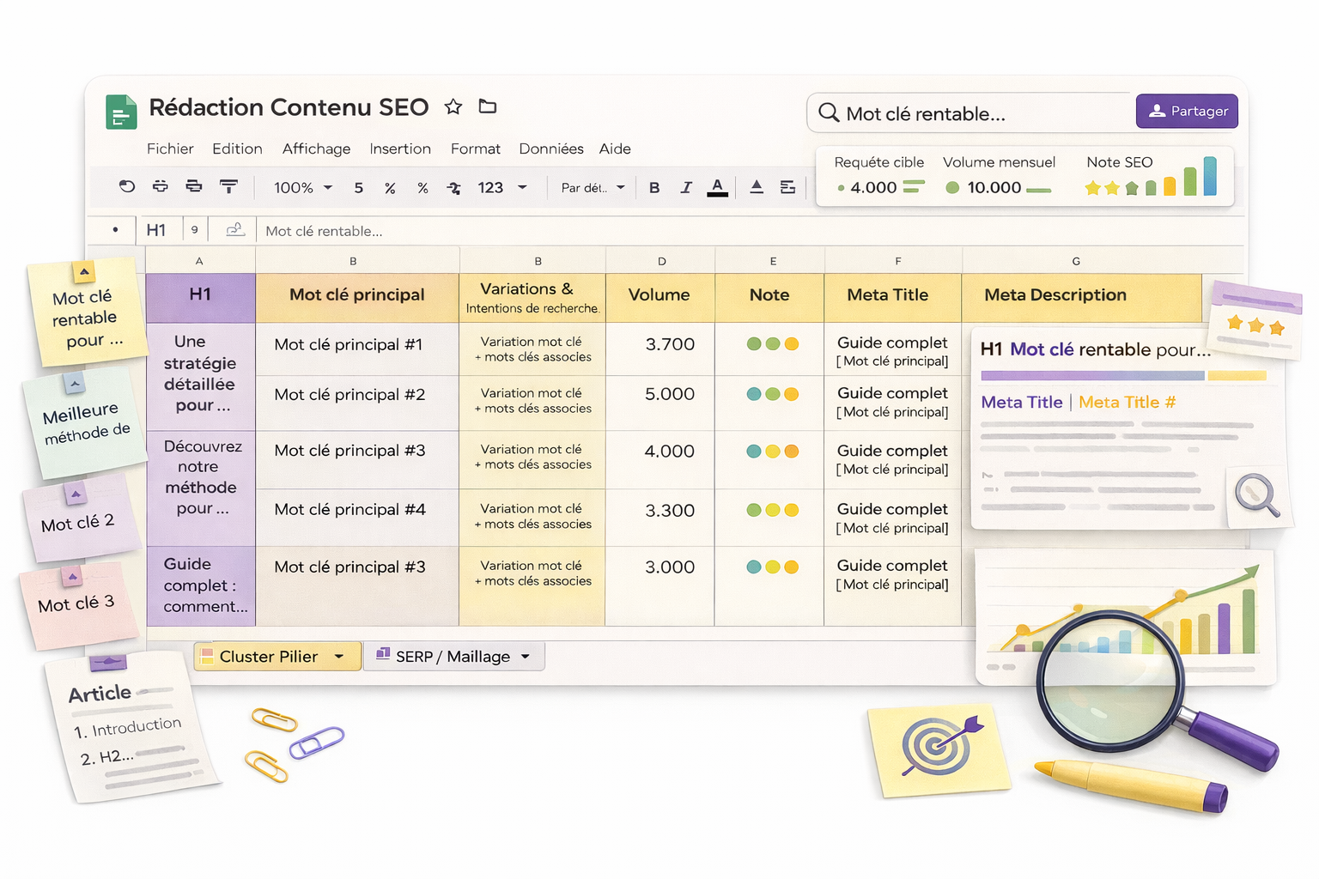Open the Format menu
This screenshot has width=1319, height=879.
tap(475, 149)
